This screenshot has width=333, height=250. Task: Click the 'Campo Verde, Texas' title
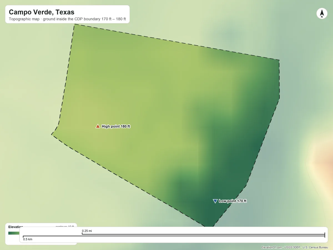coord(42,12)
